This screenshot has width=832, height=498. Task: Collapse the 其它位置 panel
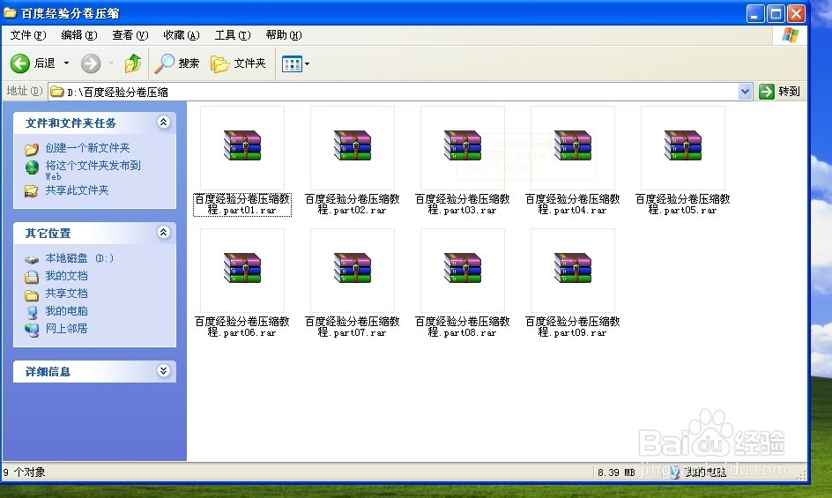point(163,232)
